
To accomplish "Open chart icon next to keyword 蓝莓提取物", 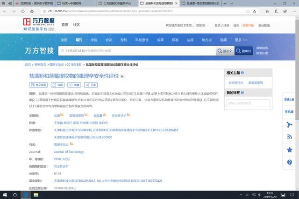I will coord(86,115).
